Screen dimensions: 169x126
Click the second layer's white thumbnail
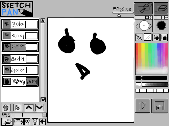tap(31, 36)
